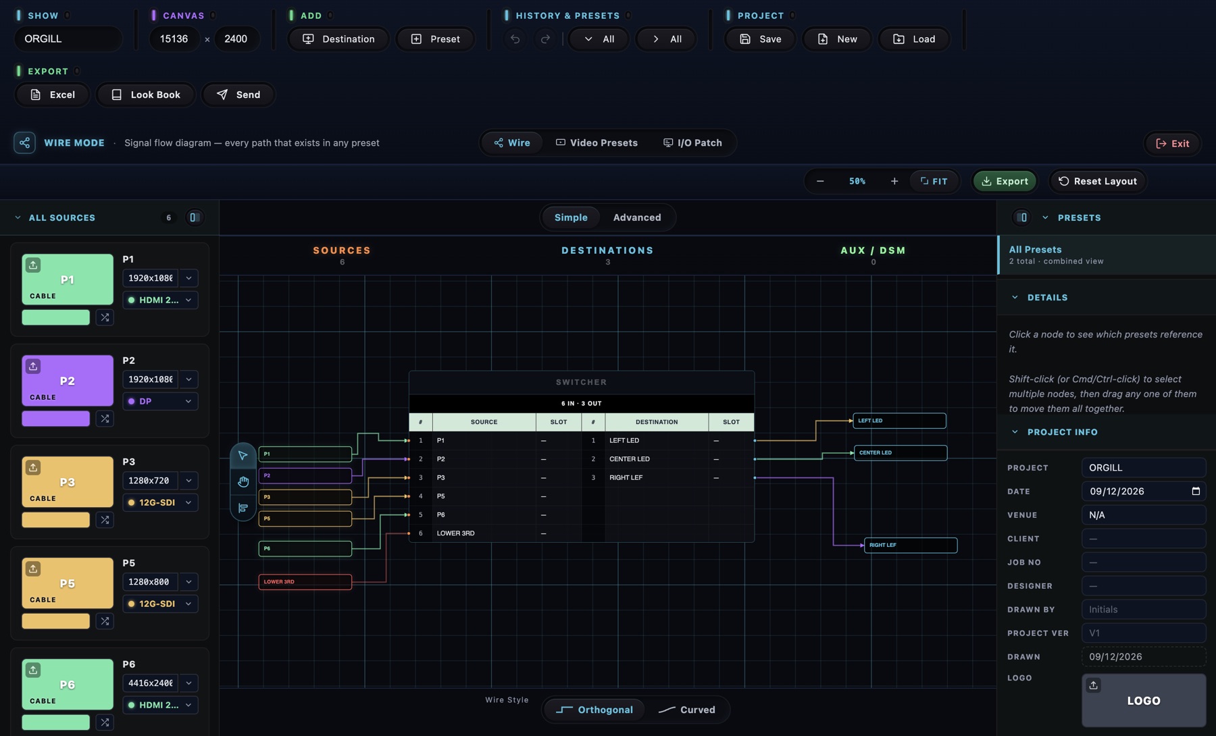1216x736 pixels.
Task: Collapse the Project Info section
Action: point(1015,432)
